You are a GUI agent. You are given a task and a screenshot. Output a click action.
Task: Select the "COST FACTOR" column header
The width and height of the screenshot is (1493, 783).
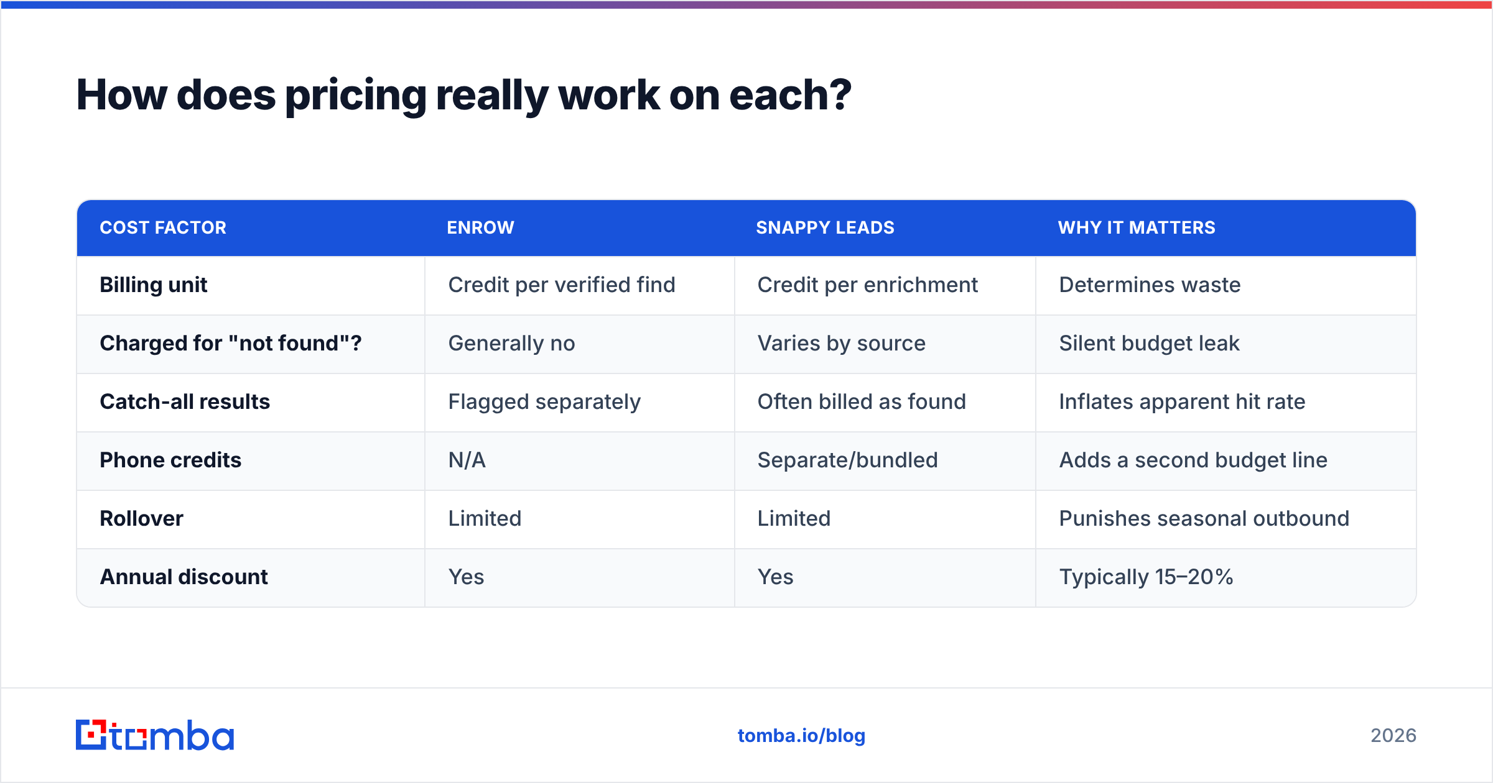click(163, 227)
